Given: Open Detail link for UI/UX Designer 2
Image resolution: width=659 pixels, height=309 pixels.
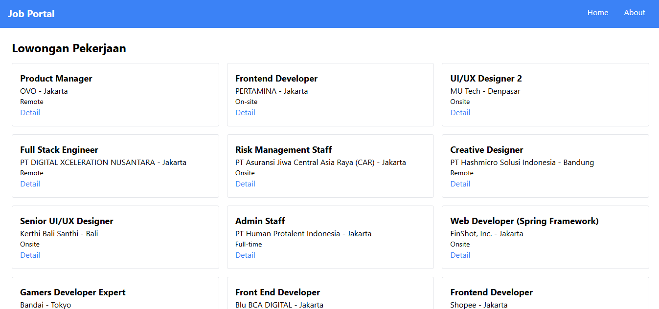Looking at the screenshot, I should pyautogui.click(x=460, y=113).
